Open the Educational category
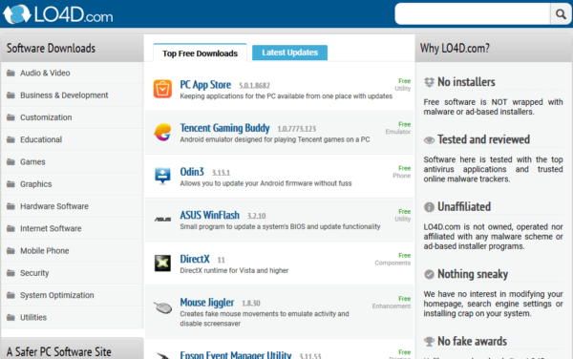The image size is (573, 359). coord(41,139)
